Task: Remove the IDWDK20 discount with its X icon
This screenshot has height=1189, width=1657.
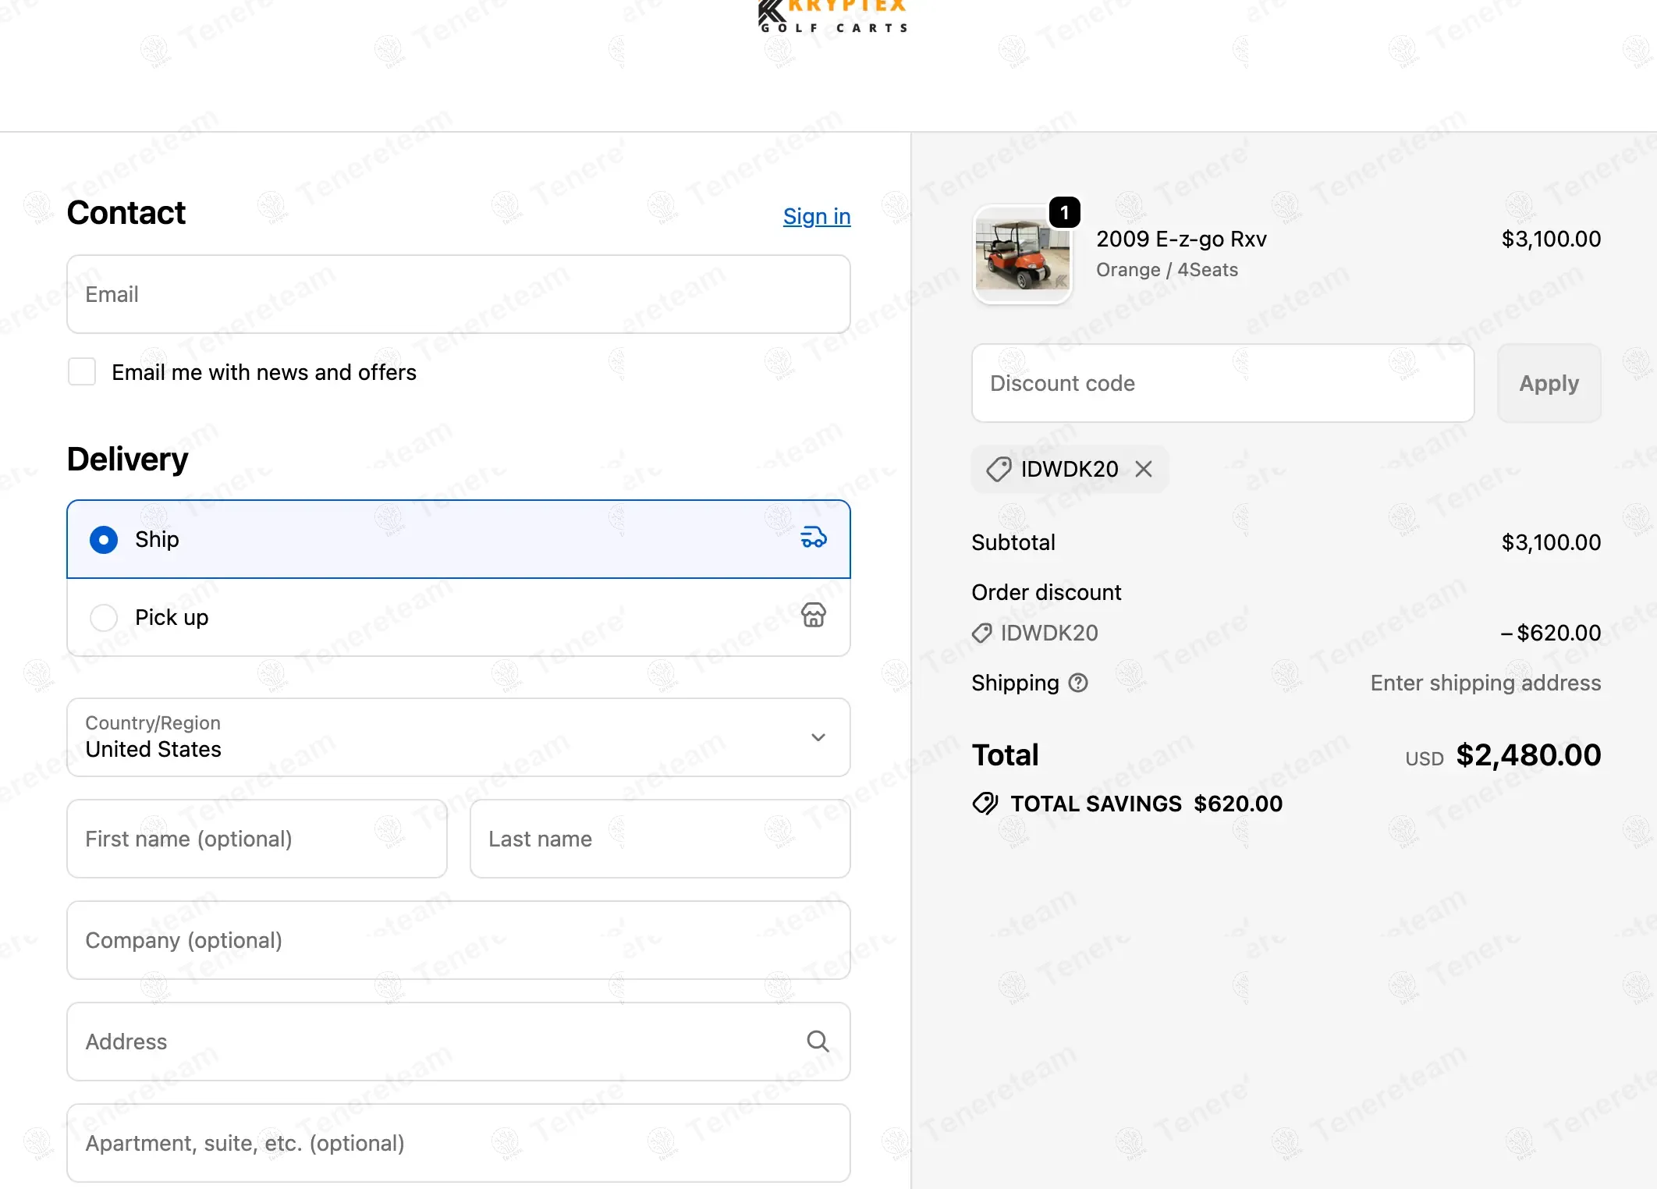Action: tap(1144, 469)
